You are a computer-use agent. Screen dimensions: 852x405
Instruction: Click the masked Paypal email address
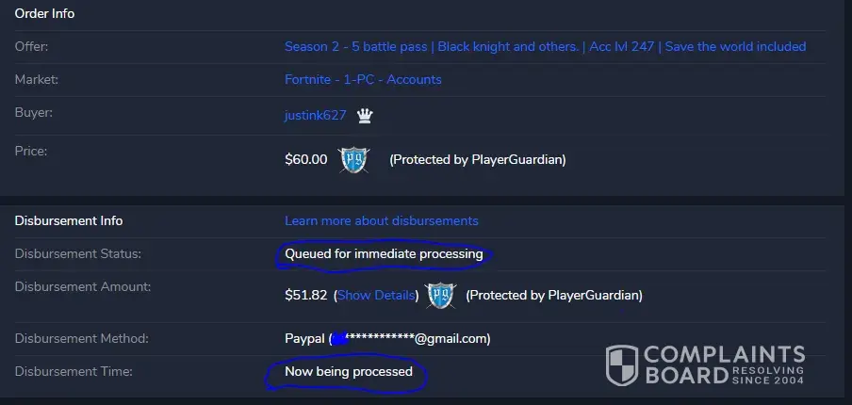(410, 338)
